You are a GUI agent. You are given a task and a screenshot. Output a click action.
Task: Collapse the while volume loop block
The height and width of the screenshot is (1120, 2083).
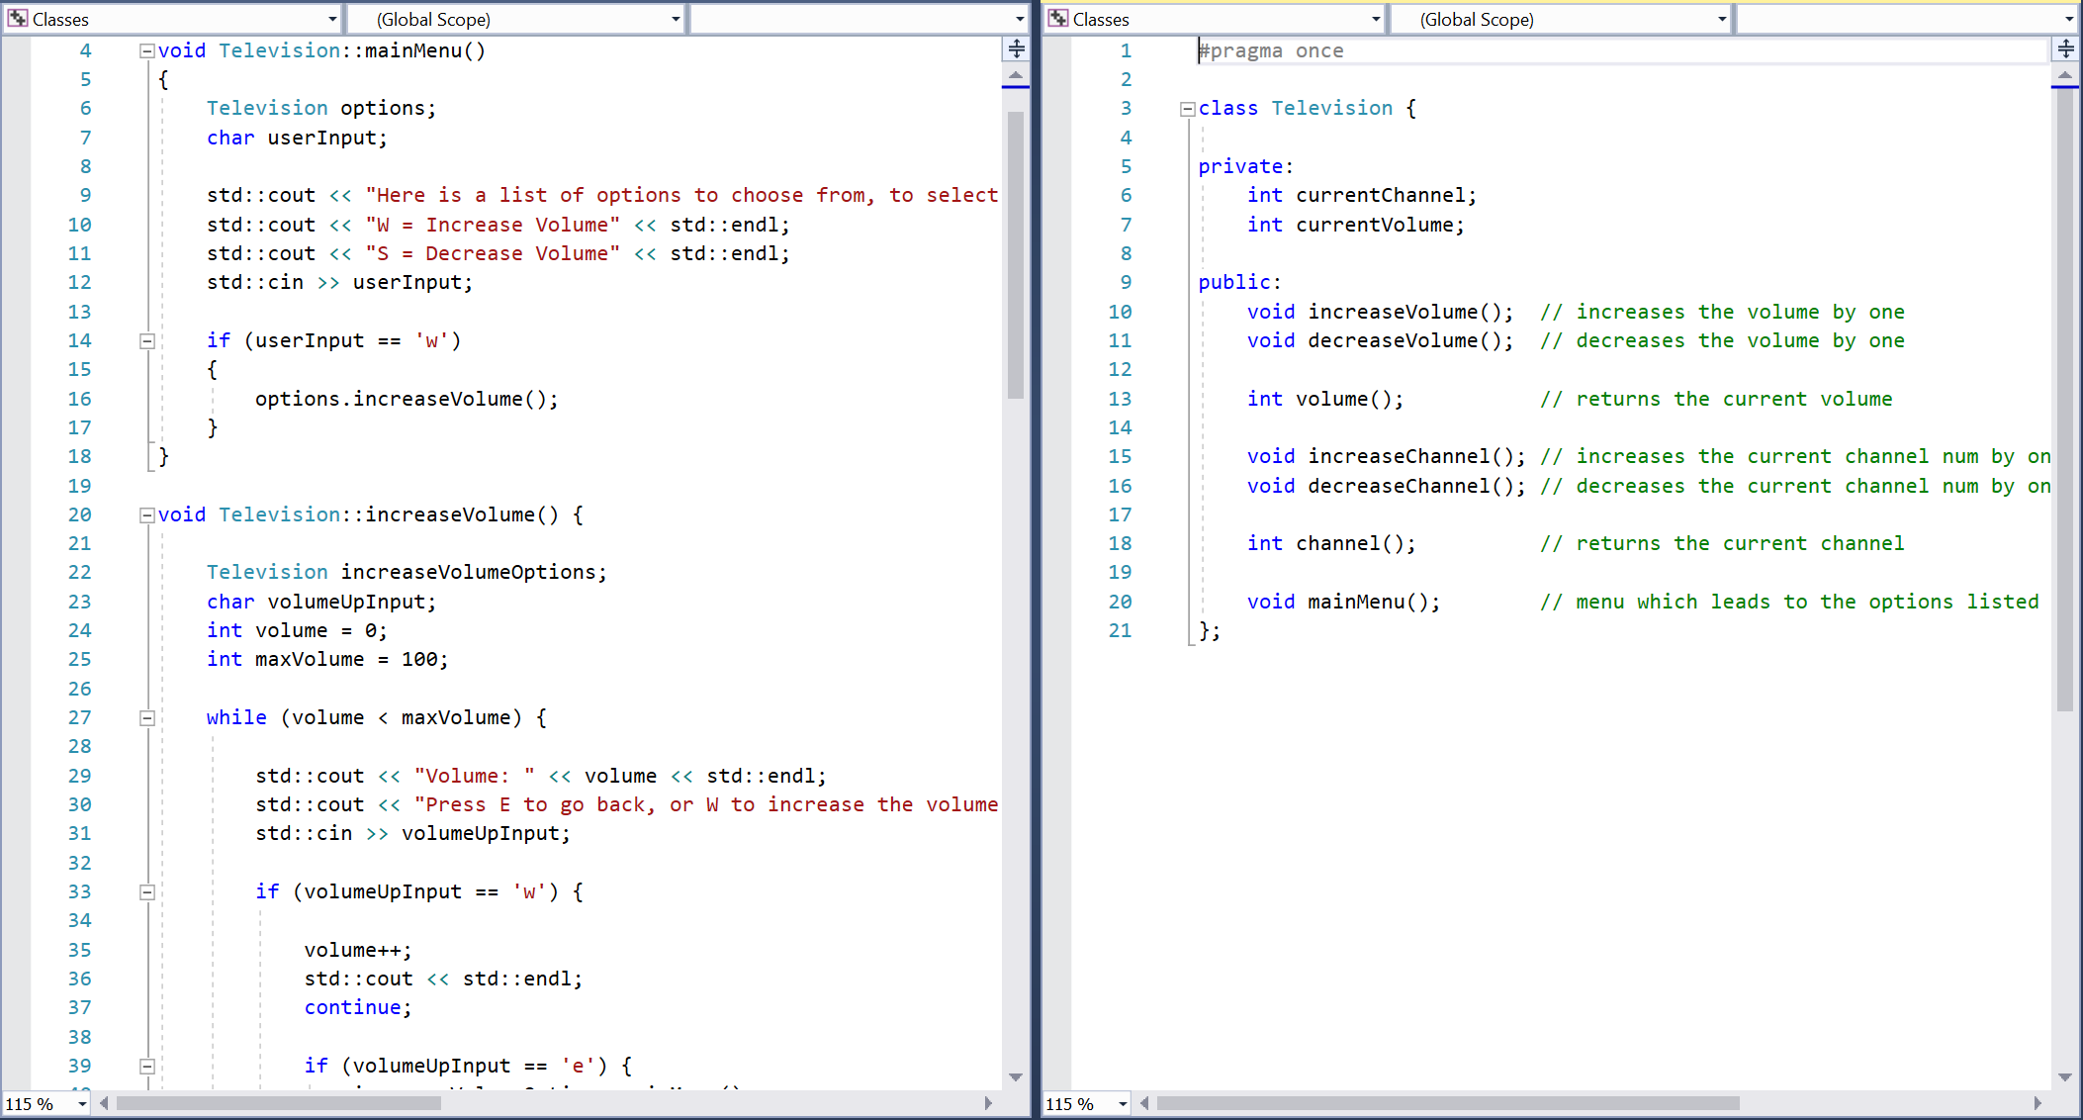click(x=146, y=718)
